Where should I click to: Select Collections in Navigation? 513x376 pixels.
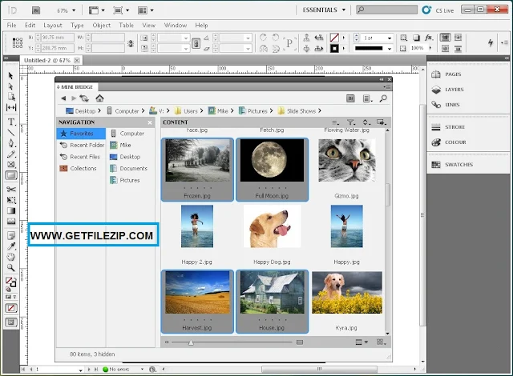79,169
